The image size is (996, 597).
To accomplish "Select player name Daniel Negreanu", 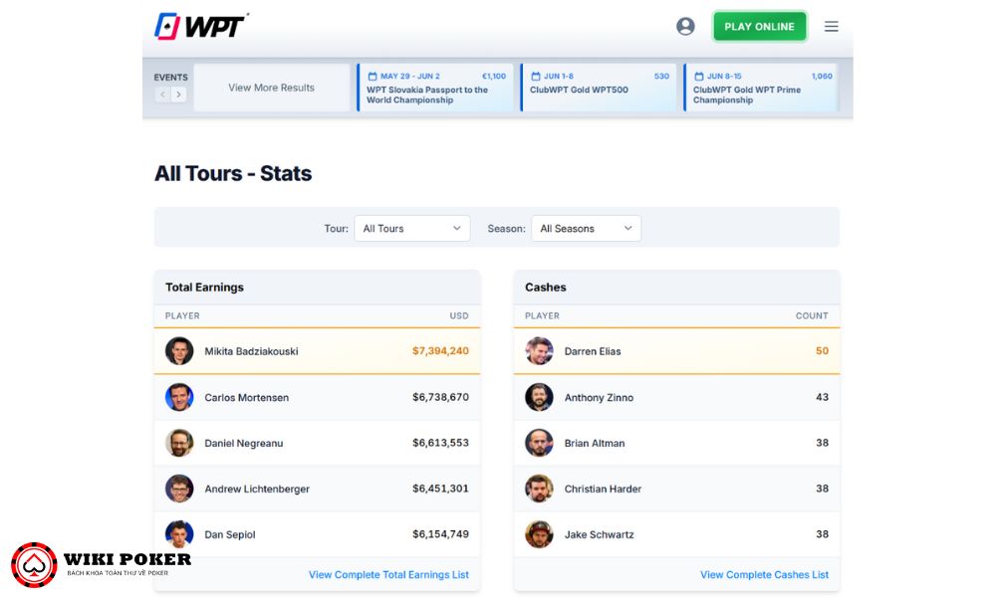I will pos(244,444).
